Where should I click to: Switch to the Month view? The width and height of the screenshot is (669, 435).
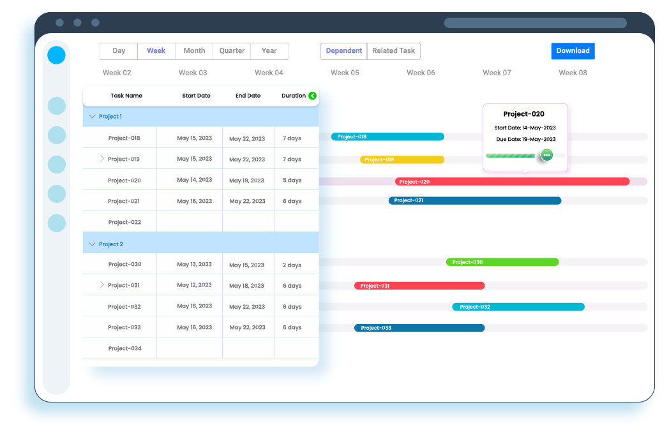pos(194,50)
